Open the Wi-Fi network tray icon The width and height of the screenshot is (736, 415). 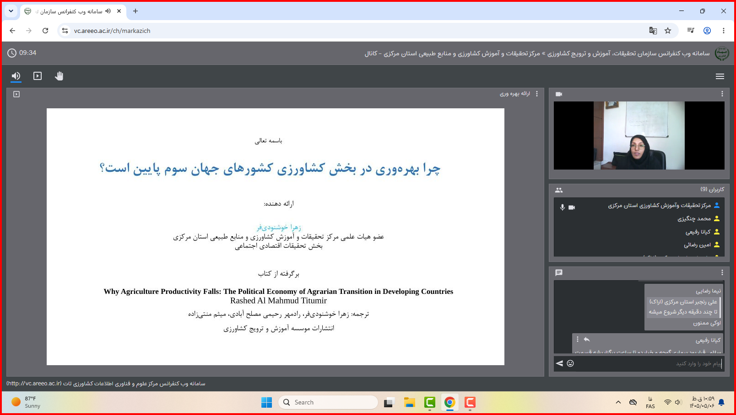pos(668,402)
